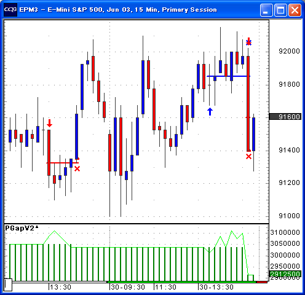Click the red segment at end of time axis

coord(262,282)
